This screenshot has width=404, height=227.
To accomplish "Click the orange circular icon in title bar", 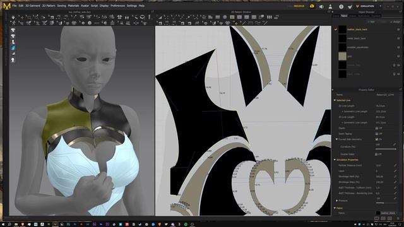I will 312,6.
